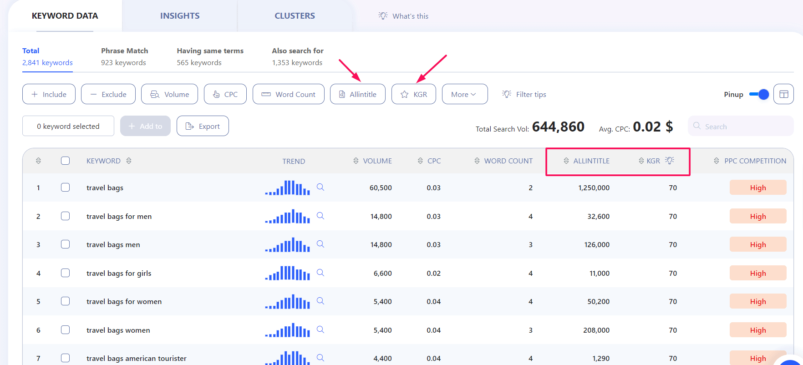Switch to the Insights tab

[x=180, y=16]
